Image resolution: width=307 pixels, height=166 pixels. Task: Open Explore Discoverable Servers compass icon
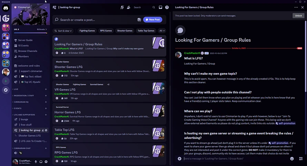tap(6, 90)
